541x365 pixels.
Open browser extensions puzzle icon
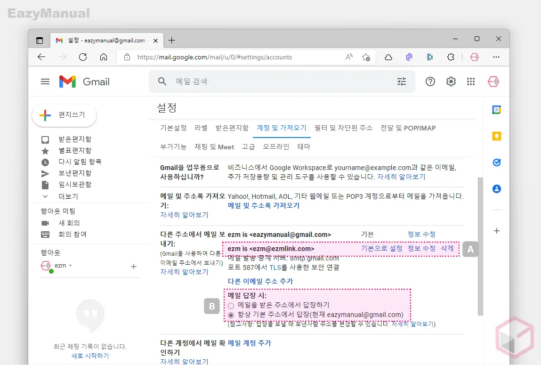(451, 57)
